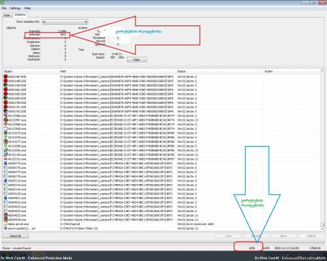
Task: Click the archive icon of anova vambe row
Action: [x=5, y=228]
